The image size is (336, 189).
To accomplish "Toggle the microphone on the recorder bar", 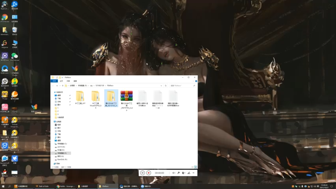I will tap(178, 173).
